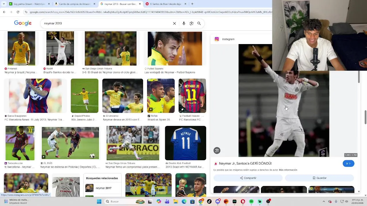Open the tab search dropdown arrow

(x=3, y=4)
